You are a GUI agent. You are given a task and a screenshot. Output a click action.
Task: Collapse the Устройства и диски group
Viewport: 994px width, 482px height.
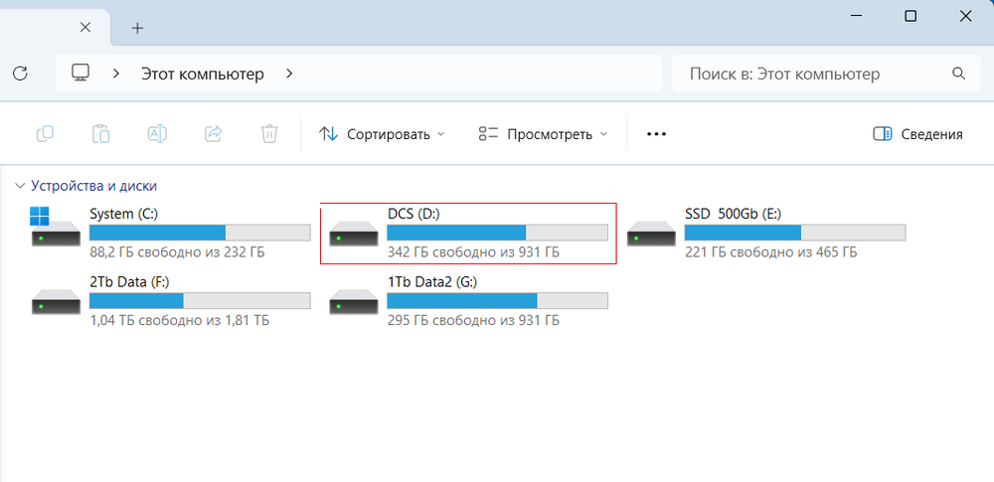20,186
